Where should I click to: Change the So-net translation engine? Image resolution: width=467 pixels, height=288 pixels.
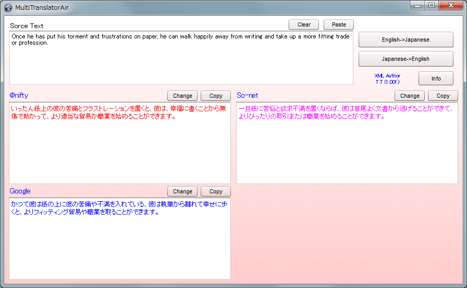410,96
